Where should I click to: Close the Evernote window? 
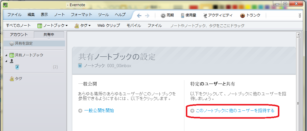pyautogui.click(x=297, y=4)
